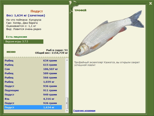Viewport: 154px width, 116px height.
Task: Click the trophy fish picture
Action: [x=110, y=34]
